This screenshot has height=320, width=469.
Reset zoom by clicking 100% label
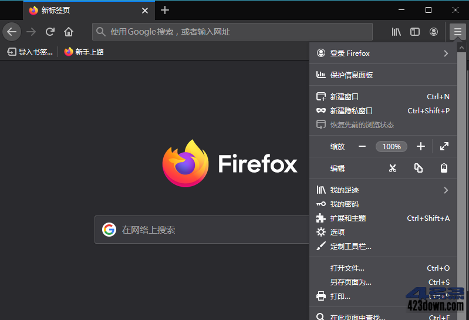tap(392, 146)
